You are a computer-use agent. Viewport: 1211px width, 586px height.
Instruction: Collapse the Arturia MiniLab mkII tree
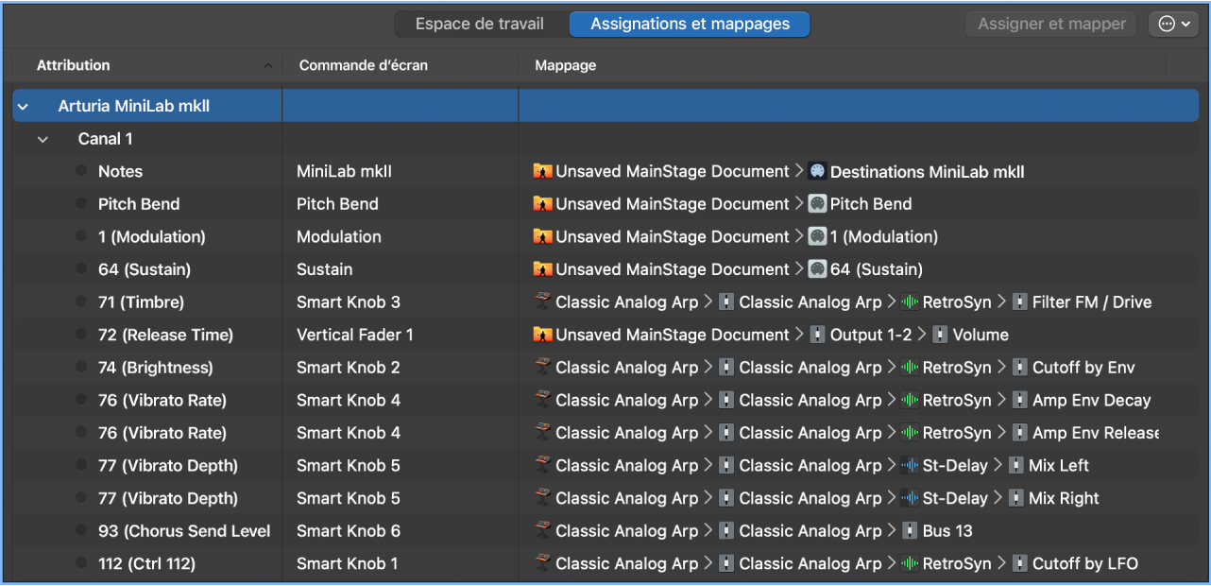[x=23, y=105]
